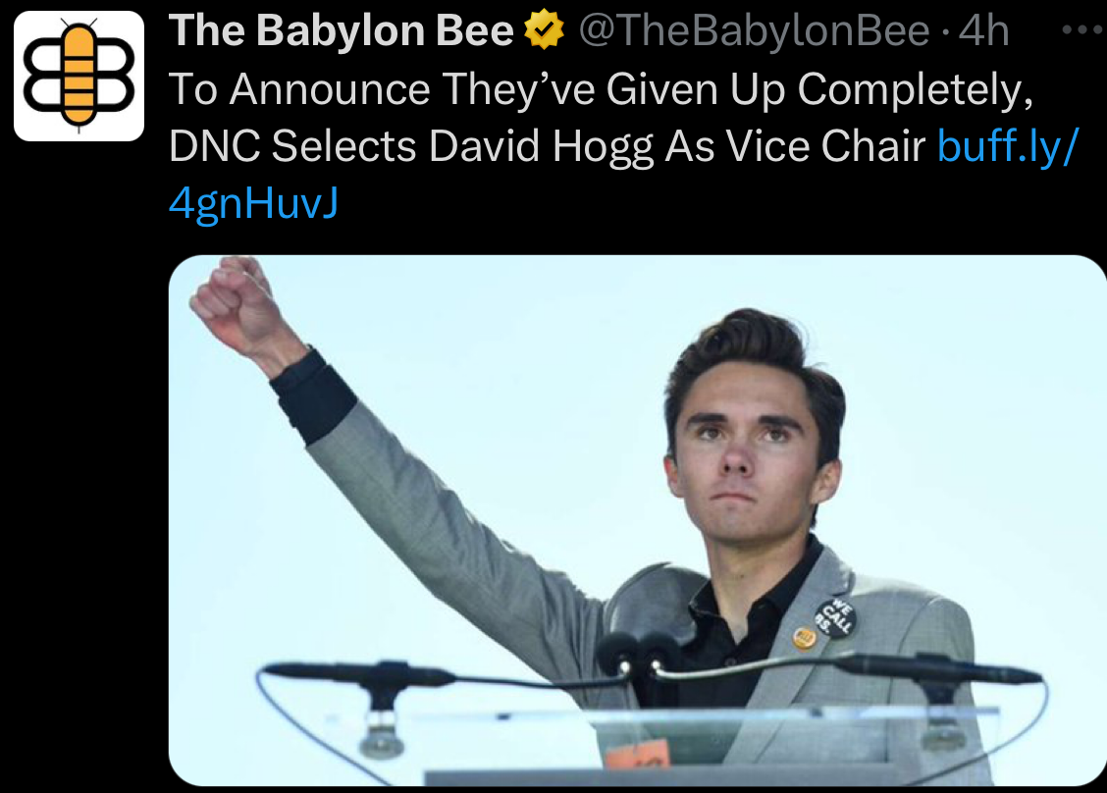Follow the buff.ly article link
The height and width of the screenshot is (793, 1107).
click(1008, 145)
